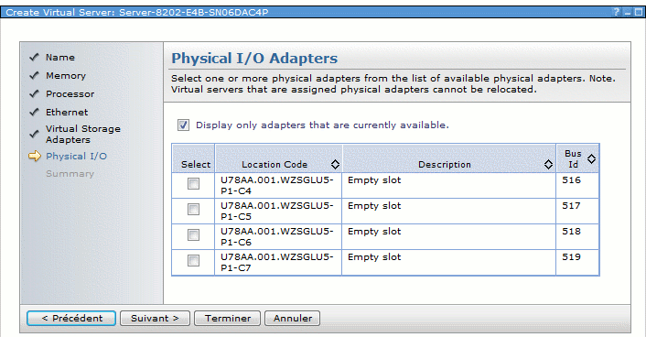Open the Virtual Storage Adapters step
646x337 pixels.
coord(83,134)
